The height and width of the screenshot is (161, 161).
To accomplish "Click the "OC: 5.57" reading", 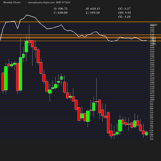I will pyautogui.click(x=124, y=9).
